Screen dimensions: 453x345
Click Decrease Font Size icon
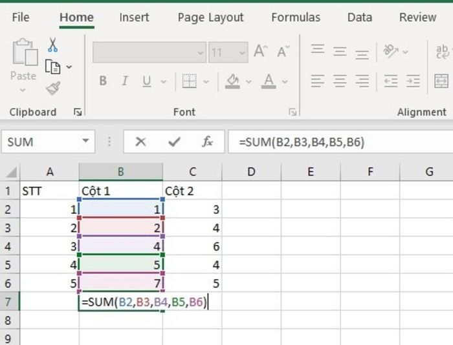tap(283, 52)
